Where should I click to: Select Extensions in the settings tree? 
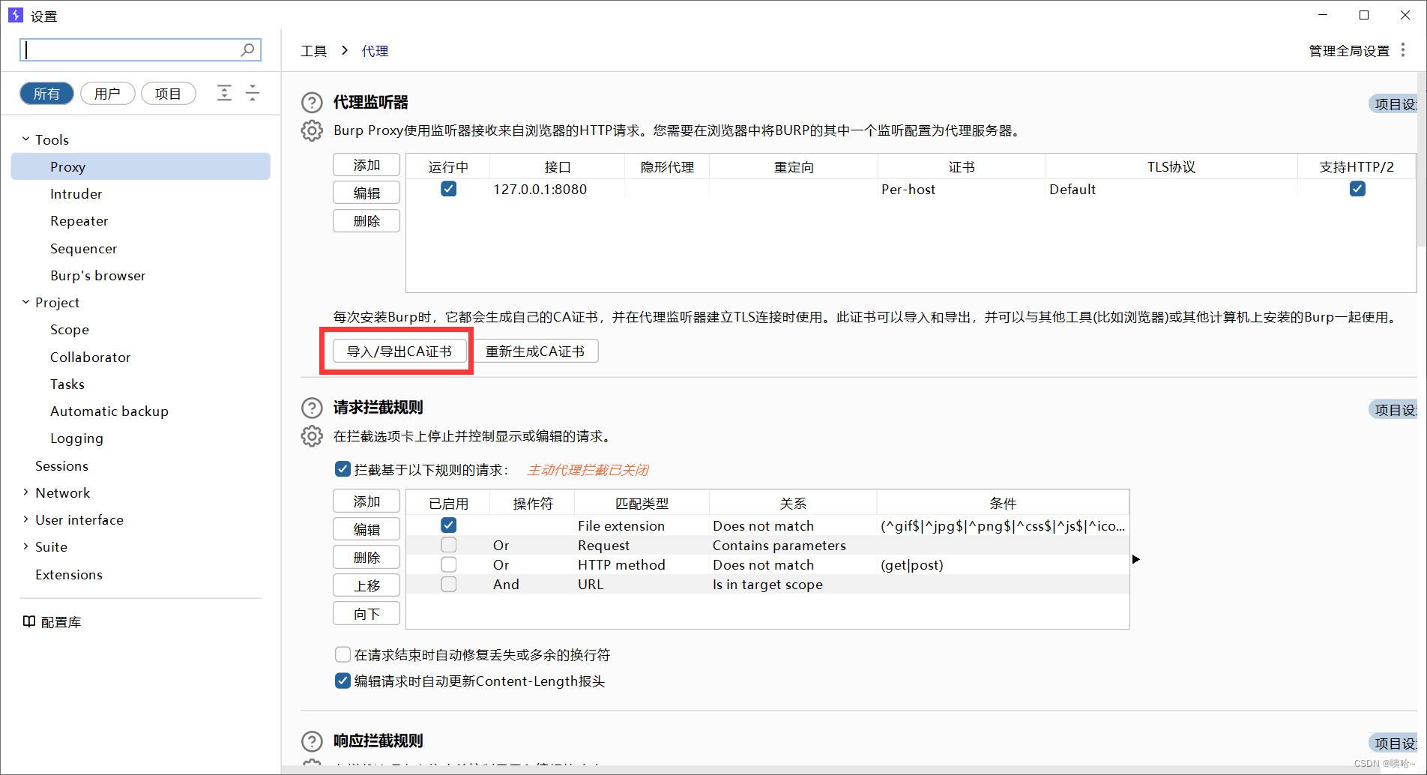68,574
